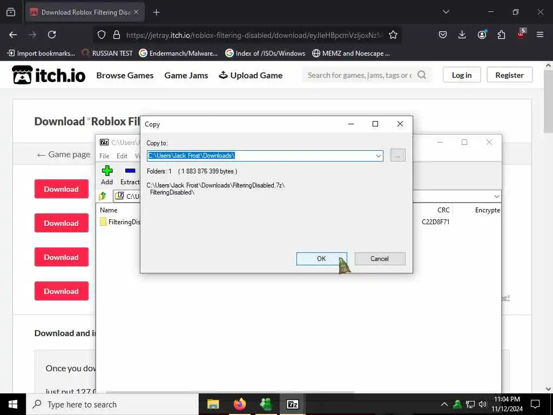The height and width of the screenshot is (415, 553).
Task: Open Browse Games on itch.io
Action: 125,75
